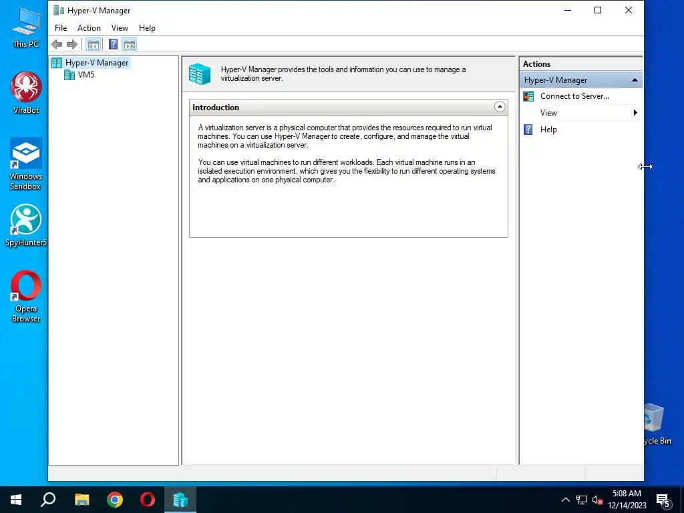Click the Back arrow in the toolbar
The height and width of the screenshot is (513, 684).
(57, 44)
